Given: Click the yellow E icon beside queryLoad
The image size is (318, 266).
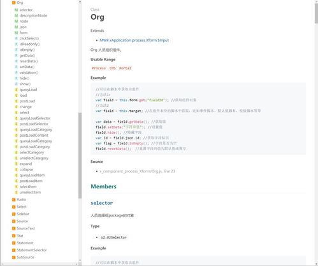Looking at the screenshot, I should tap(16, 90).
